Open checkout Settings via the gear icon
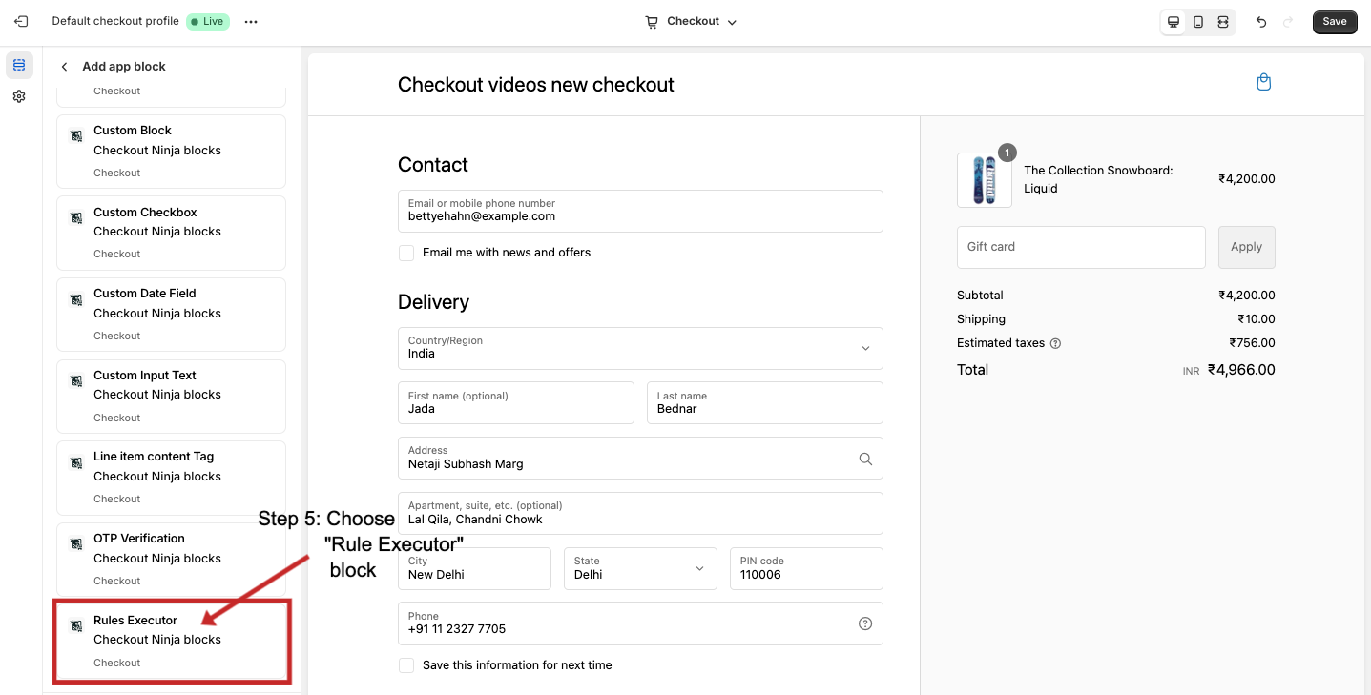 (x=18, y=95)
